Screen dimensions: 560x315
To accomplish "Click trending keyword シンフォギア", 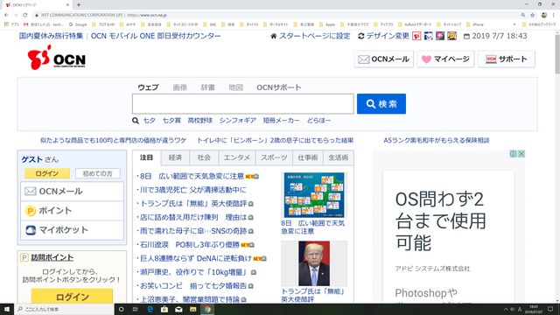I will [x=238, y=121].
